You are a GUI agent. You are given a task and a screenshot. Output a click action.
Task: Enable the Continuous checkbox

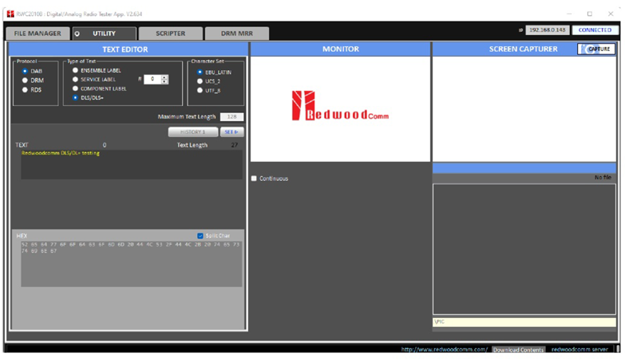tap(254, 179)
